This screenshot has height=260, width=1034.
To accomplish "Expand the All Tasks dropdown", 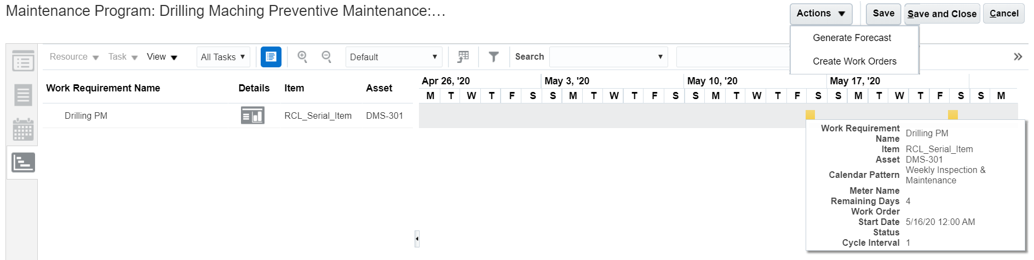I will click(223, 57).
